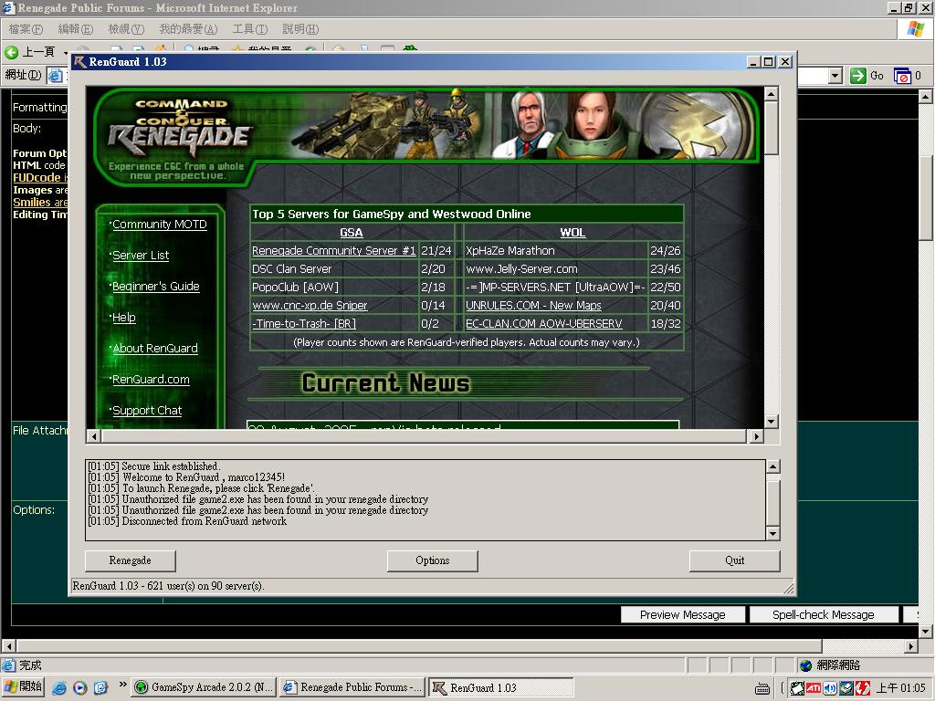Screen dimensions: 935x701
Task: Open the Renegade Community Server #1 link
Action: coord(333,251)
